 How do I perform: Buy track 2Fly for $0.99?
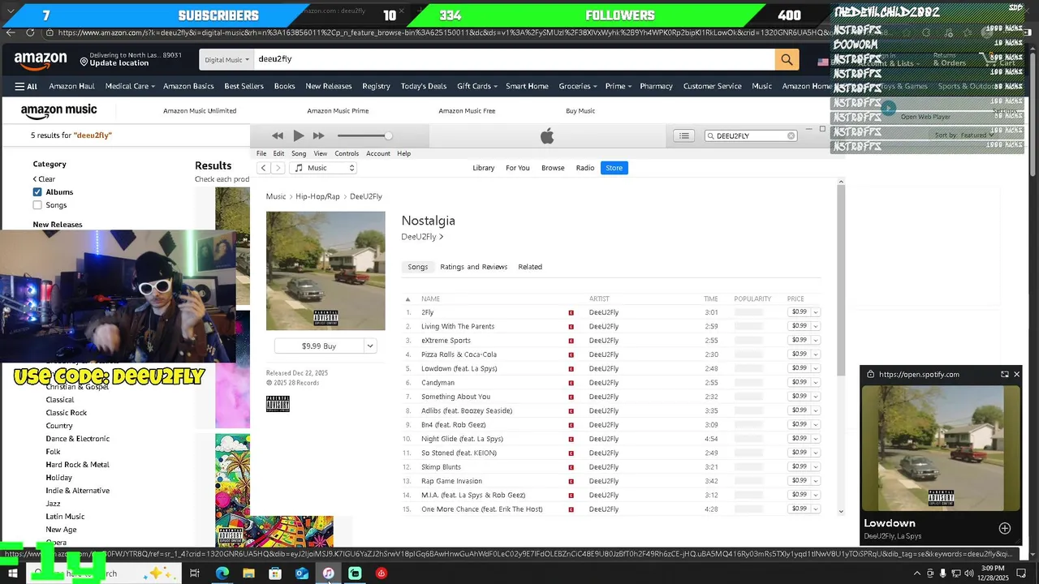point(800,312)
